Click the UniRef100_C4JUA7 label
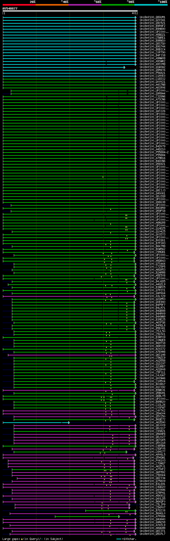The height and width of the screenshot is (541, 170). pos(152,376)
